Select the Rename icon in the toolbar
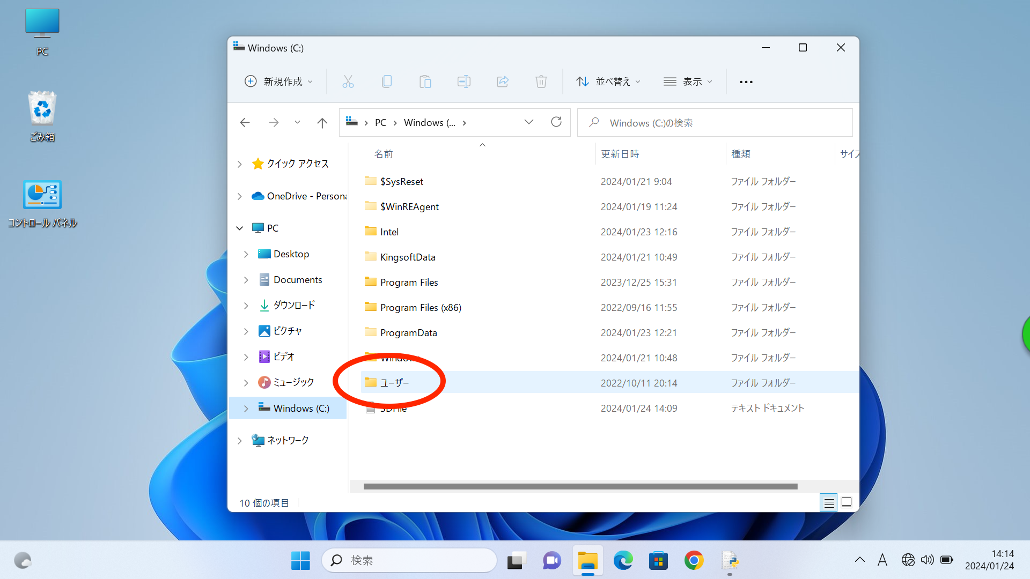1030x579 pixels. point(464,81)
